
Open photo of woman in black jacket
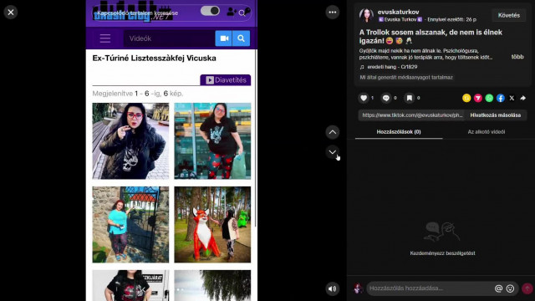click(130, 141)
